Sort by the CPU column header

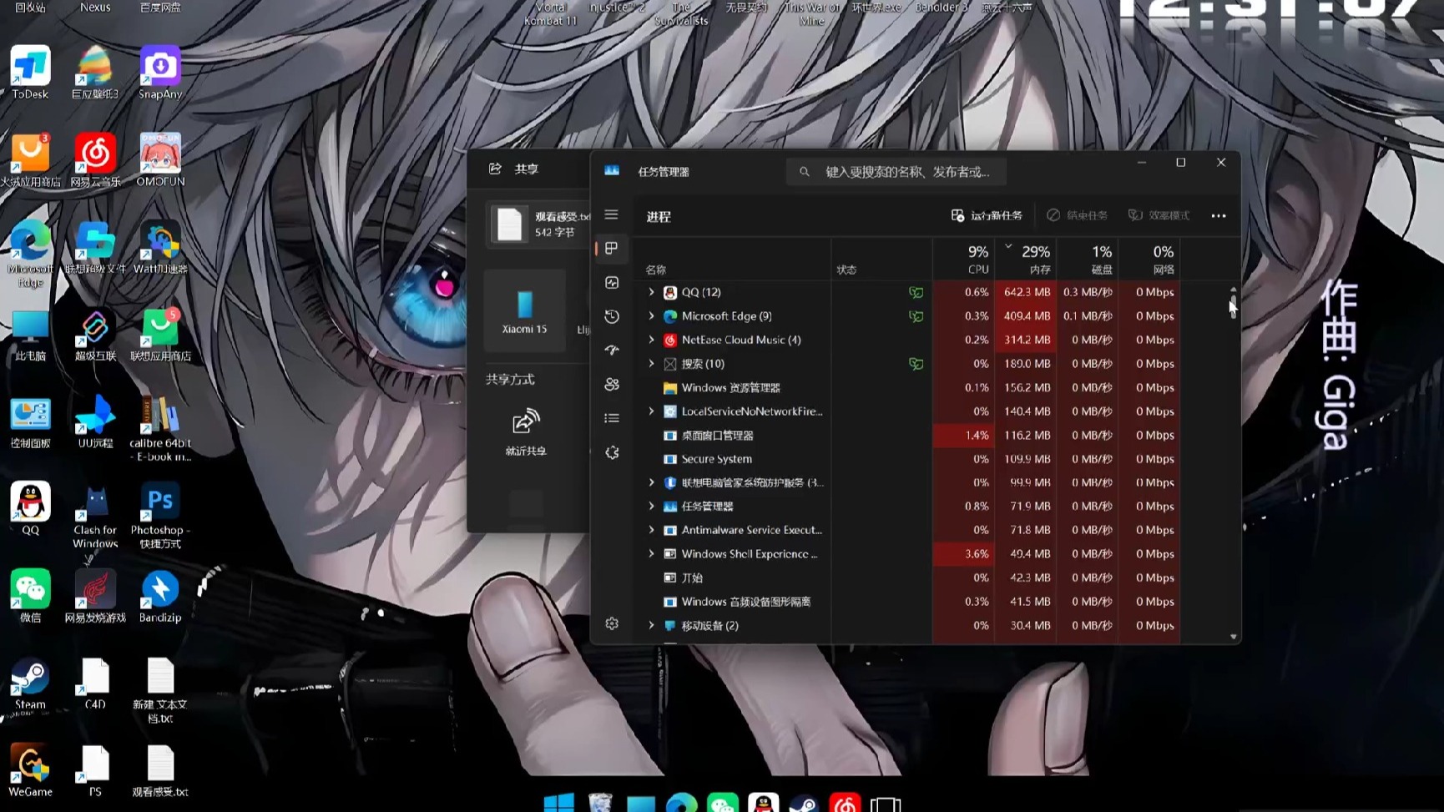pyautogui.click(x=963, y=260)
